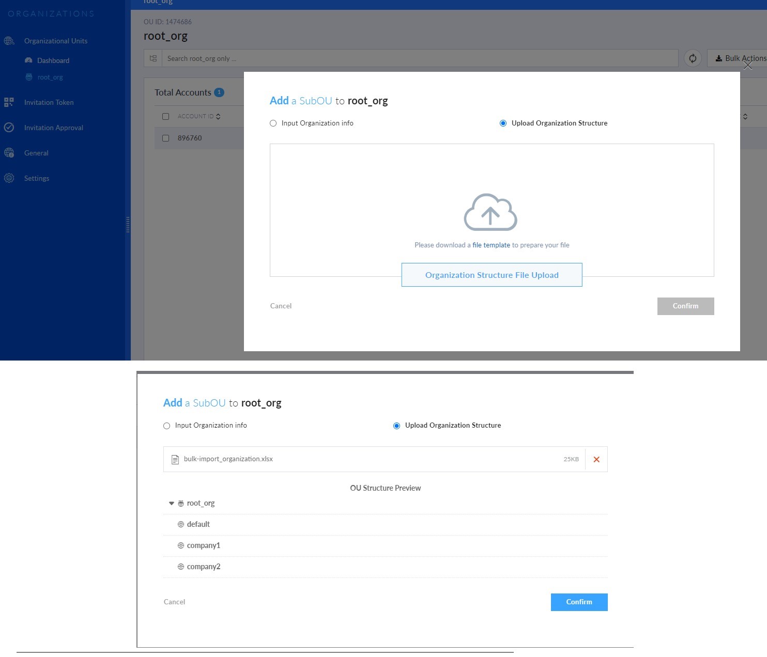
Task: Select Upload Organization Structure in upper dialog
Action: pyautogui.click(x=503, y=123)
